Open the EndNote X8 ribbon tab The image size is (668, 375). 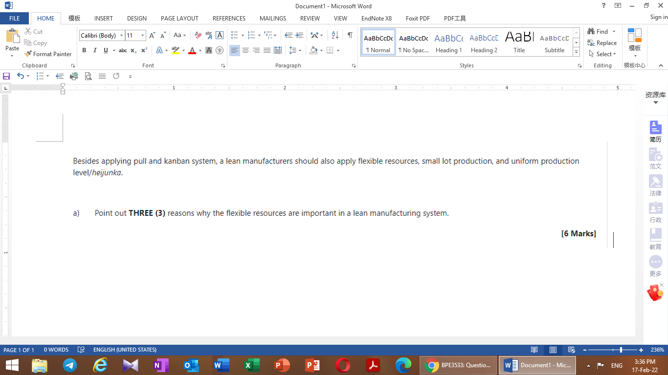pyautogui.click(x=377, y=18)
